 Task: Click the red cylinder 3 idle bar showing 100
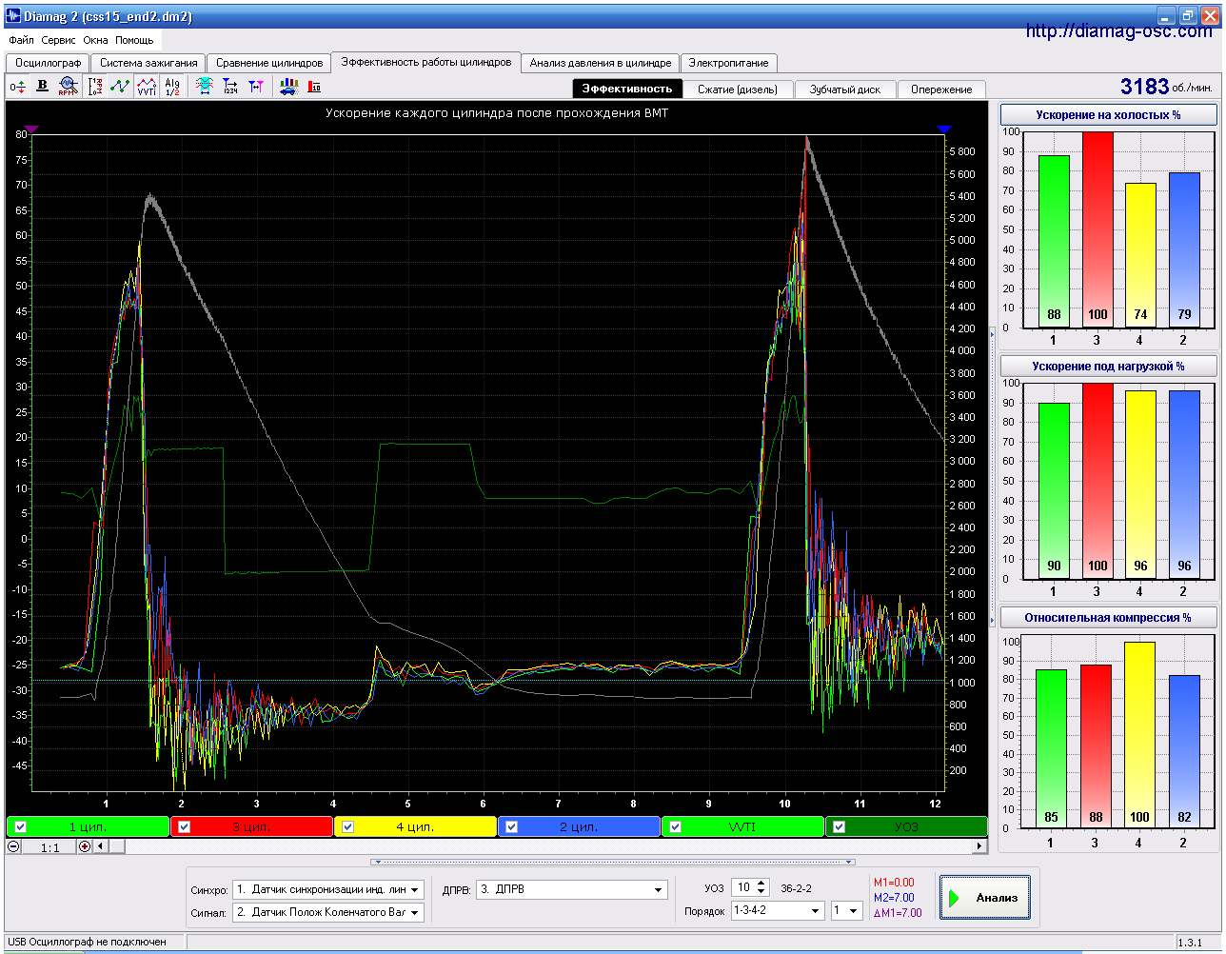(x=1097, y=229)
